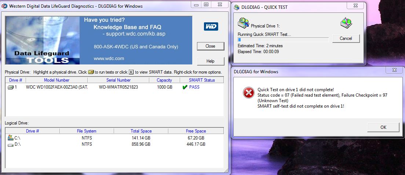Screen dimensions: 405x175
Task: Minimize the main DLGDIAG window
Action: coord(196,4)
